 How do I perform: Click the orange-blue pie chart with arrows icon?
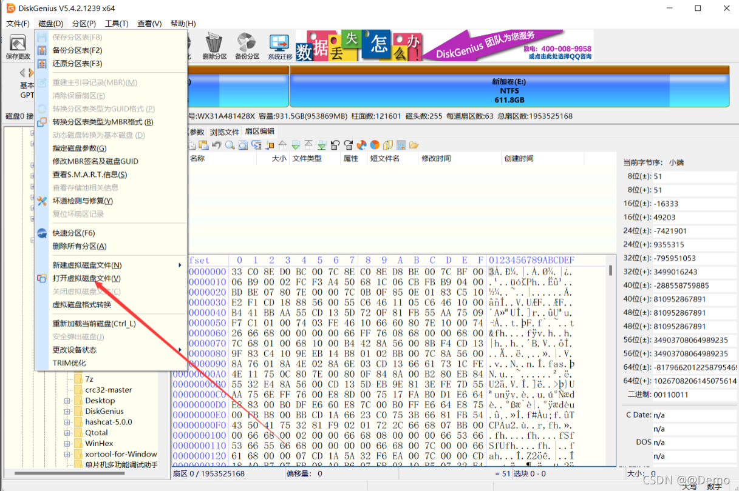point(361,145)
